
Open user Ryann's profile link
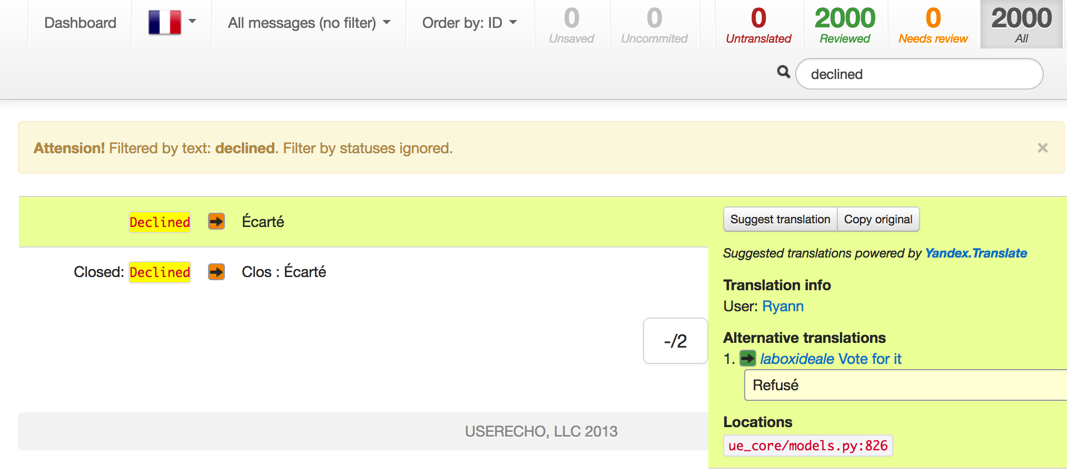click(x=783, y=307)
